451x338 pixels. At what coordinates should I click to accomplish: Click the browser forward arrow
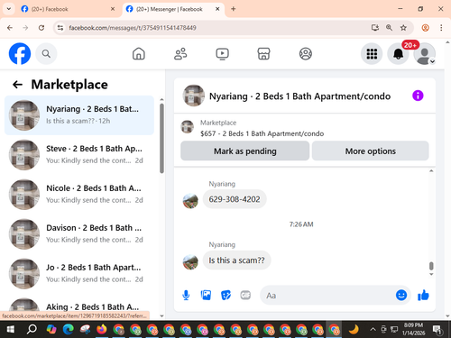25,28
